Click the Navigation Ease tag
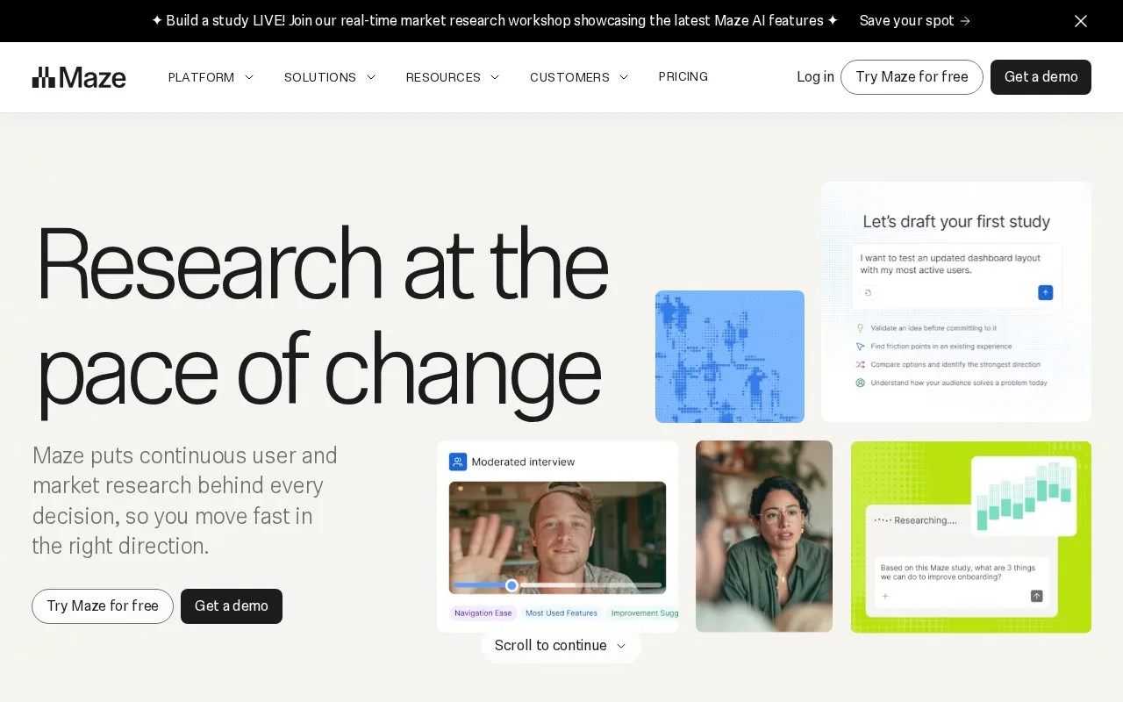1123x702 pixels. coord(483,613)
